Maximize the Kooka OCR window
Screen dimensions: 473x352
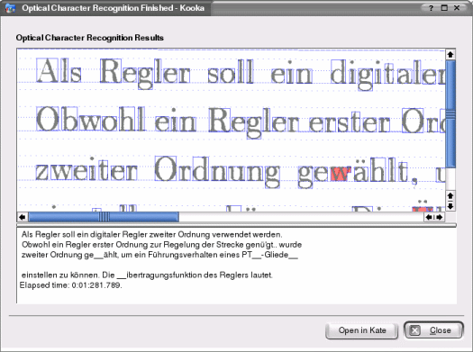coord(444,8)
